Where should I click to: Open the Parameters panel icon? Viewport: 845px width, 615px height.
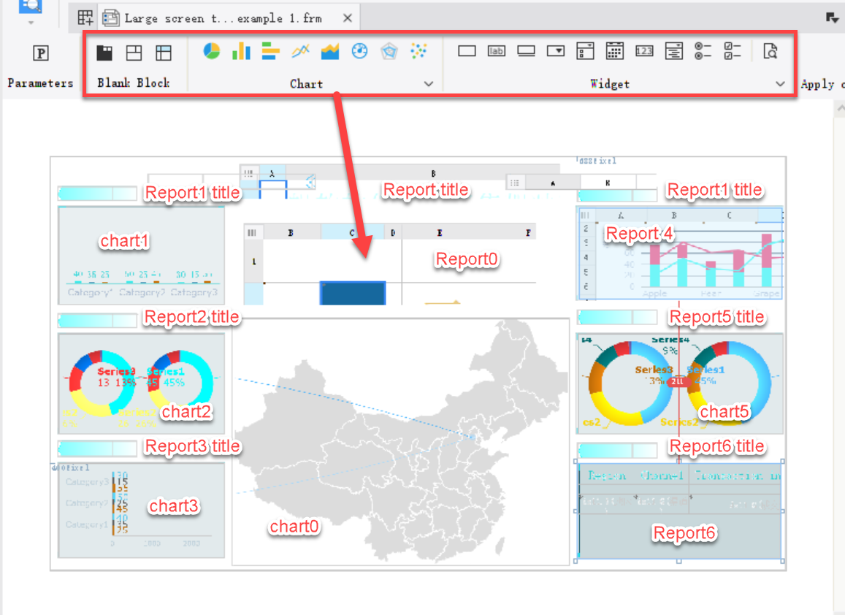pos(41,53)
